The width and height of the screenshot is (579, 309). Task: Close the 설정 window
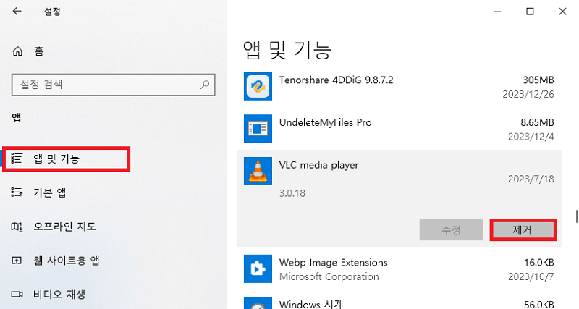pyautogui.click(x=562, y=12)
